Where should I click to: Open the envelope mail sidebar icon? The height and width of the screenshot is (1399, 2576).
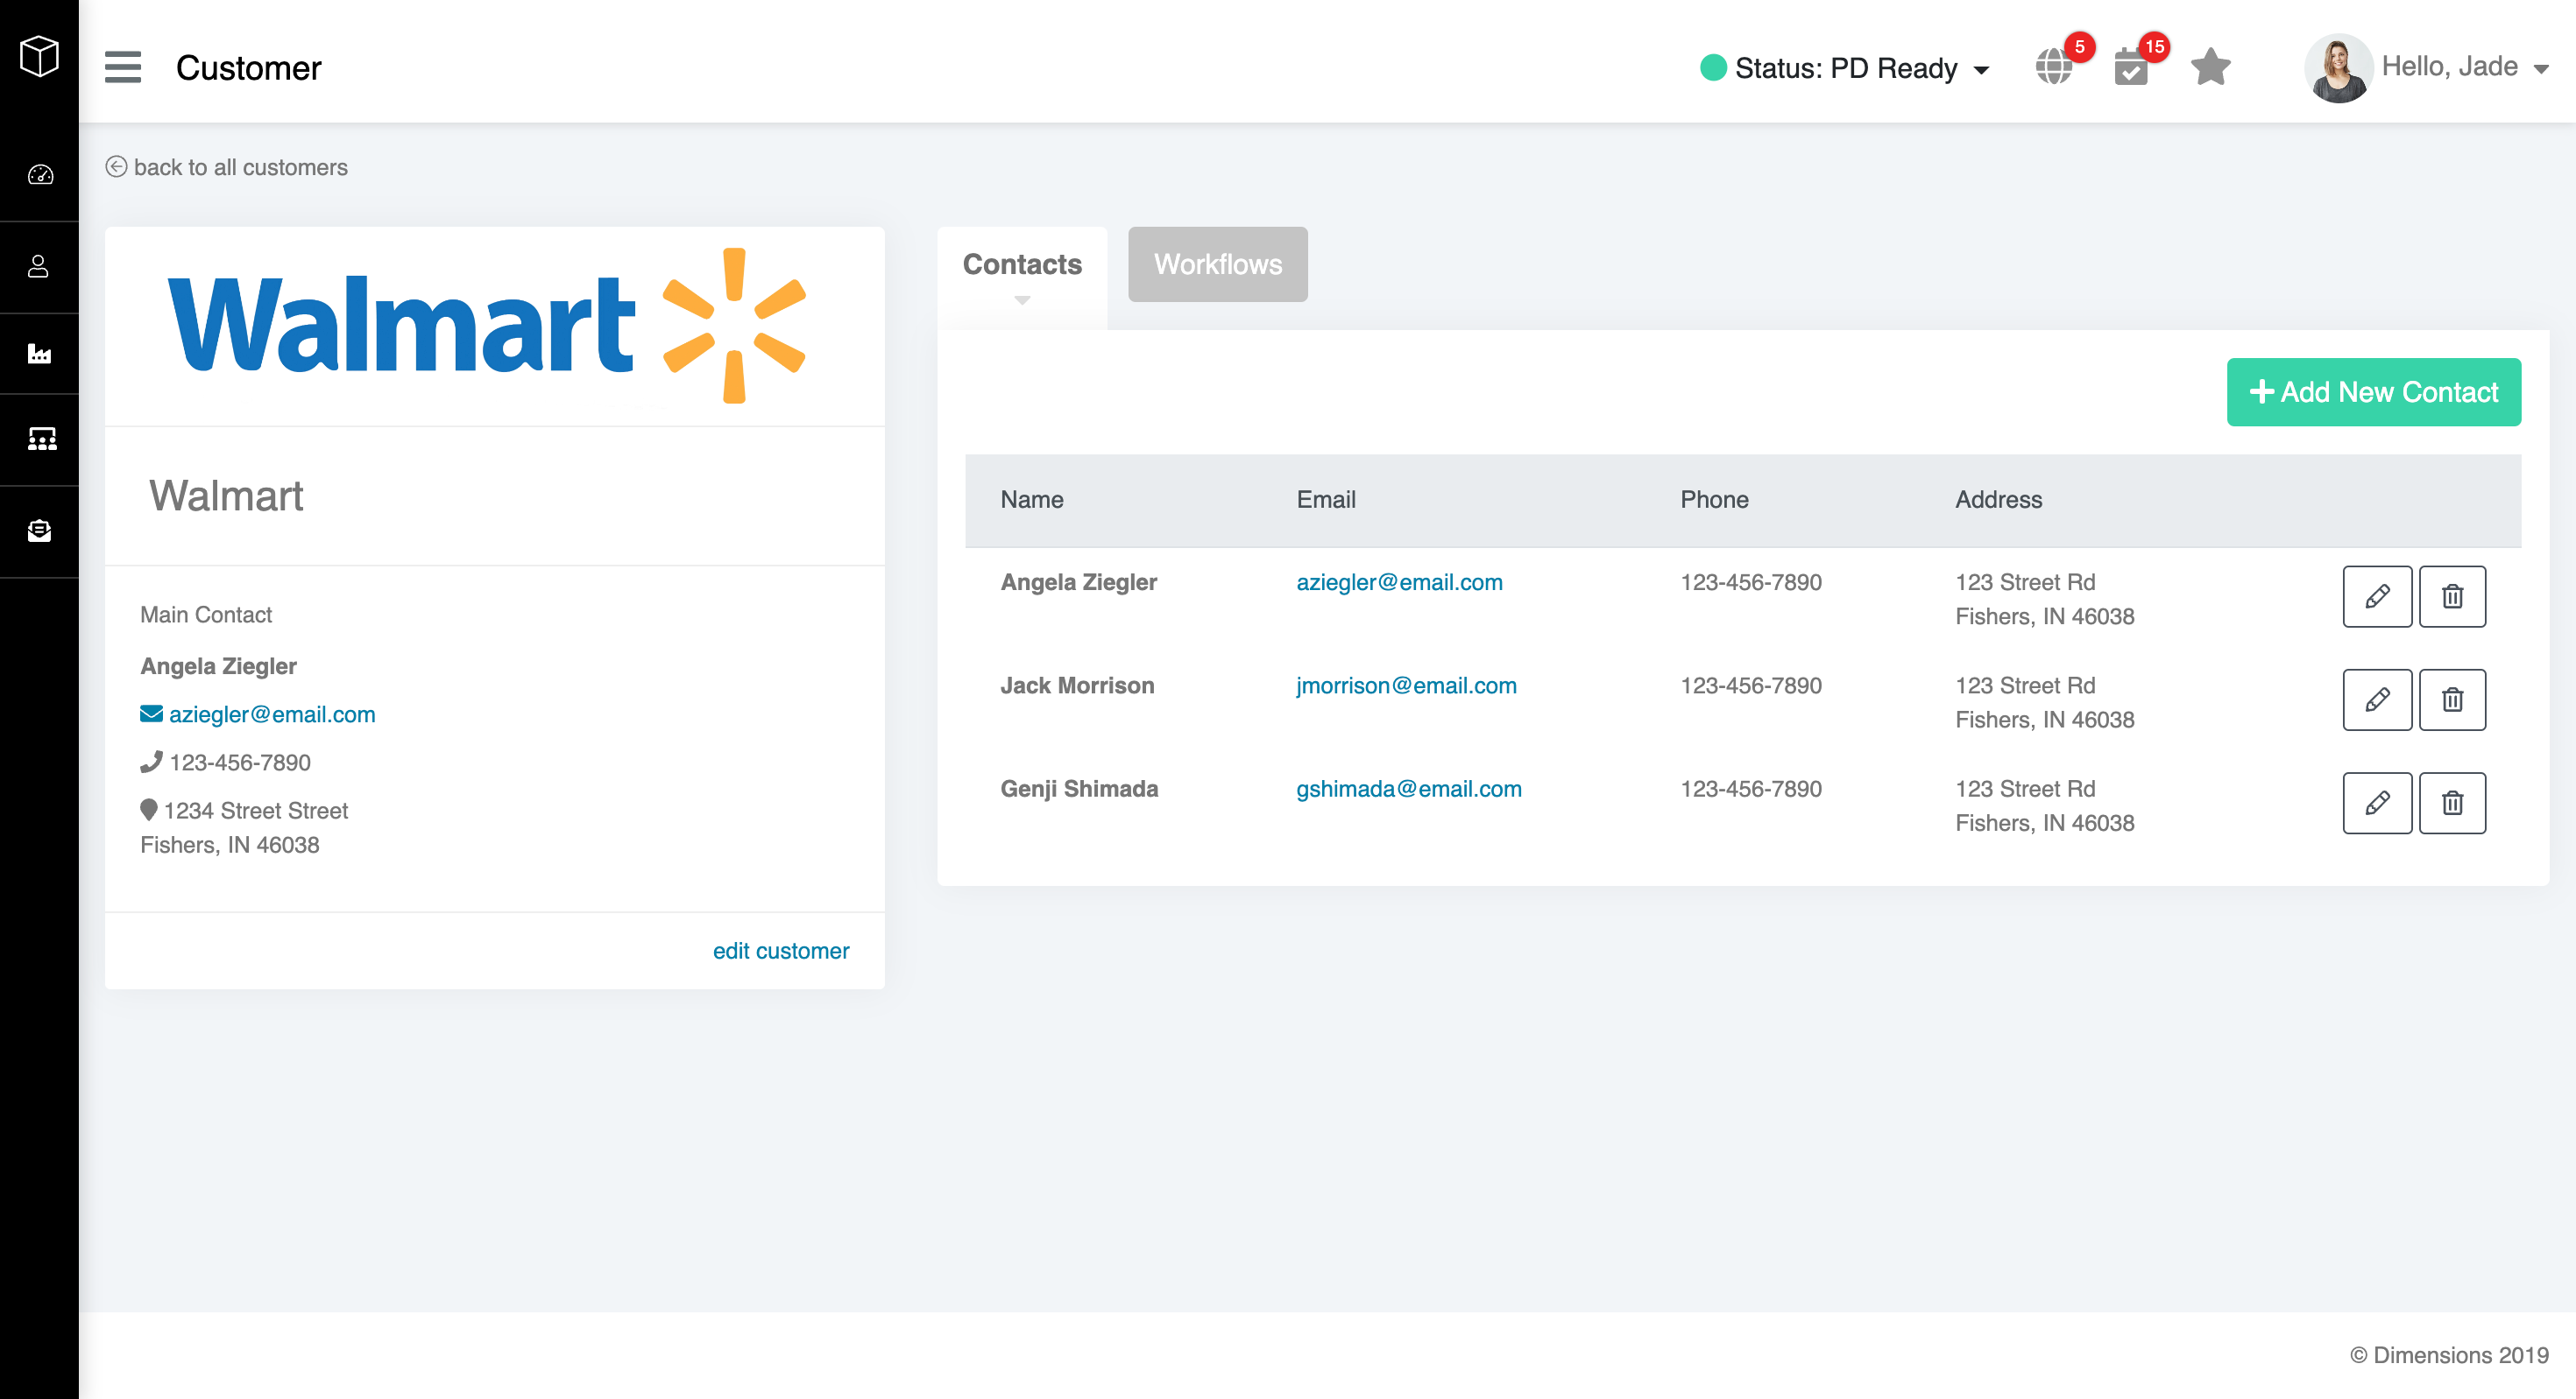pyautogui.click(x=39, y=531)
